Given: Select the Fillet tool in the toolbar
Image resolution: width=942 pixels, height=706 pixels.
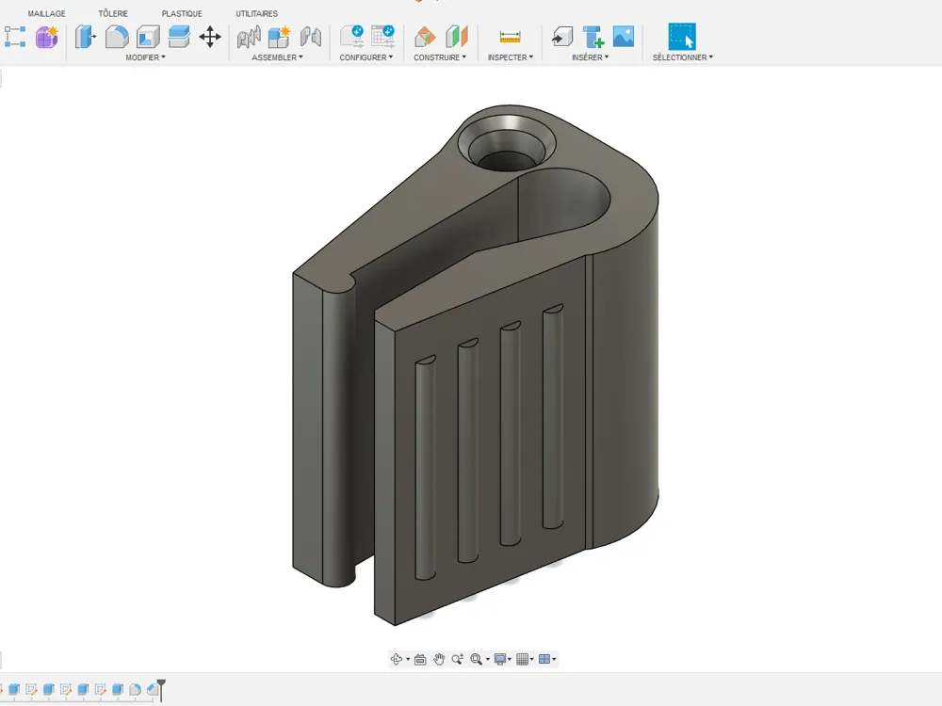Looking at the screenshot, I should 117,38.
